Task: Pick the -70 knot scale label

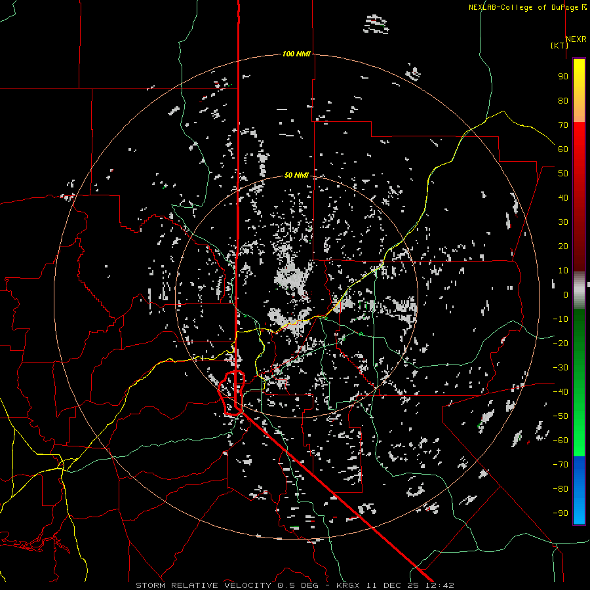Action: (x=560, y=465)
